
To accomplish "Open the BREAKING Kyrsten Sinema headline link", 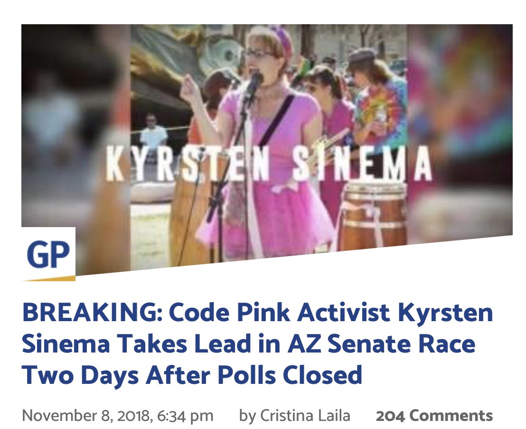I will pos(257,344).
